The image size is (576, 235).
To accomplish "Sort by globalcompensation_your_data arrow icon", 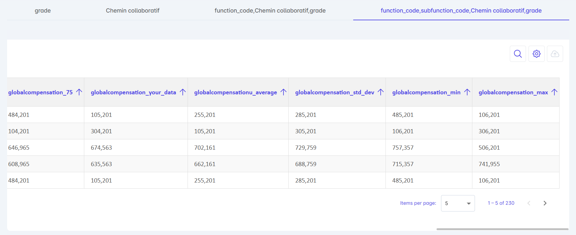I will [x=183, y=92].
